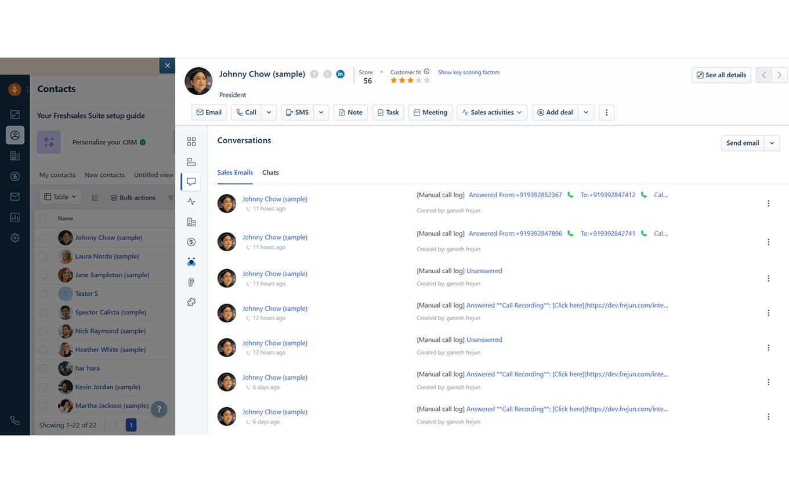Open the help question mark bubble

[x=159, y=409]
